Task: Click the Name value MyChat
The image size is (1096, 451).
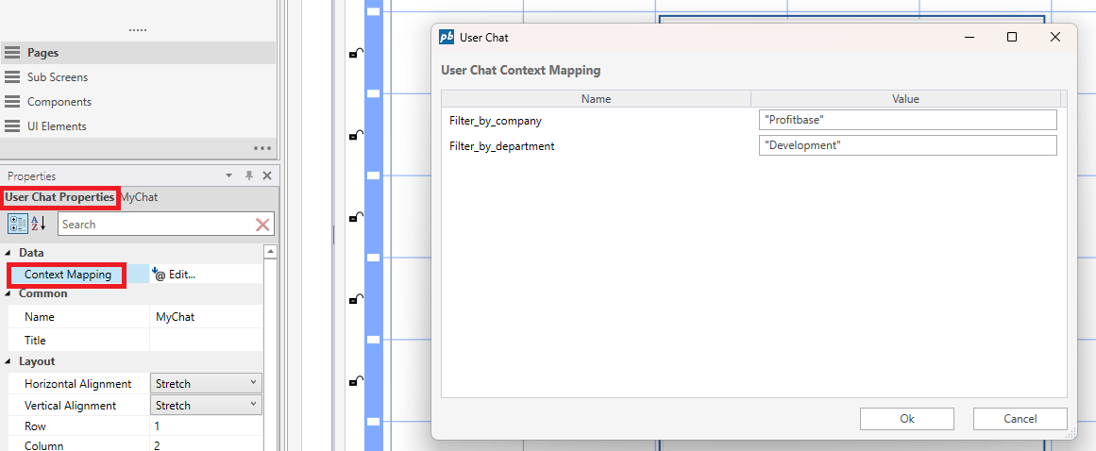Action: (176, 316)
